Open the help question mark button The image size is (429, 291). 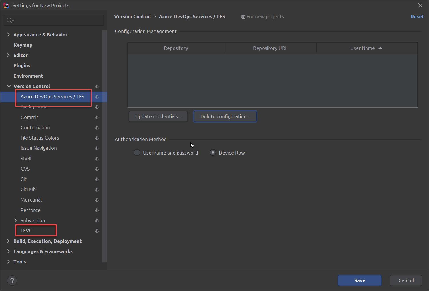[x=12, y=280]
